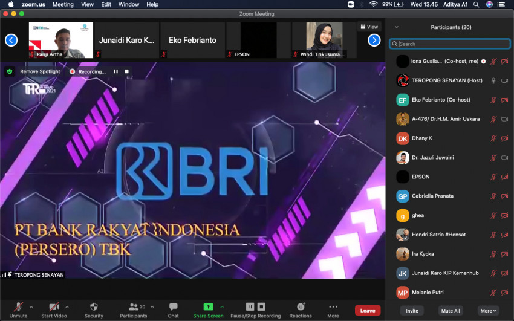Click muted mic icon for Melanie Putri
The width and height of the screenshot is (514, 321).
(493, 293)
